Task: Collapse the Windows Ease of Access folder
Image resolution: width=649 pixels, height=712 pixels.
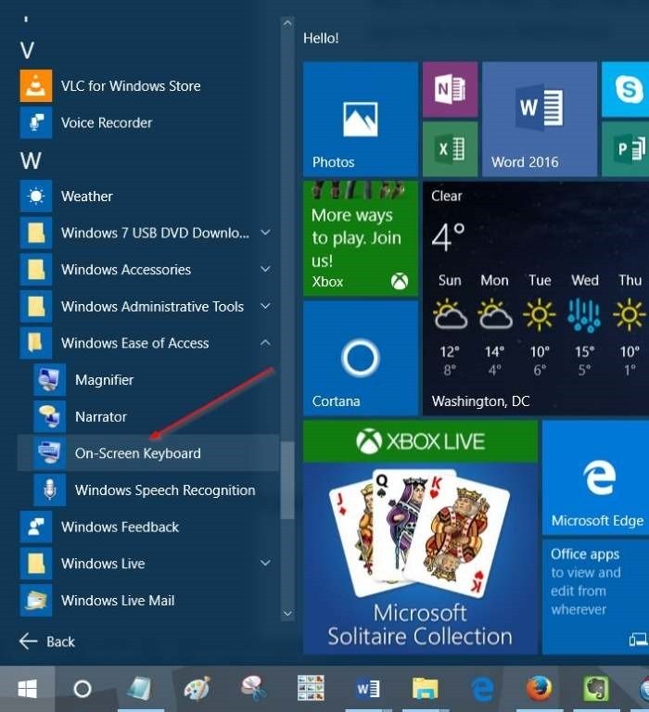Action: (265, 343)
